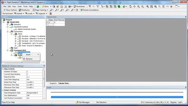Select the face selection filter icon
The image size is (188, 106).
(x=115, y=6)
